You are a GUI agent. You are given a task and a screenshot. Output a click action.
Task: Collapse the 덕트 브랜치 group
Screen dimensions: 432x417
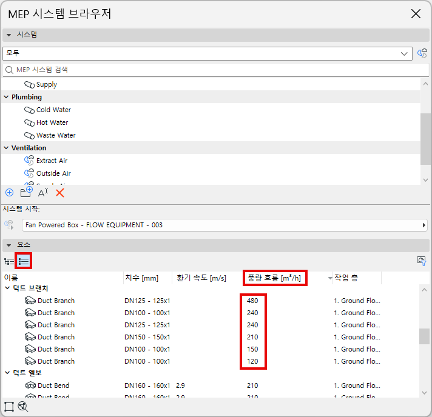point(7,288)
